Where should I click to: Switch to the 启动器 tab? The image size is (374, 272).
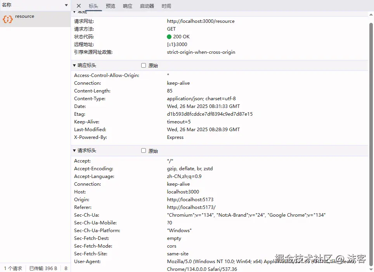point(147,6)
